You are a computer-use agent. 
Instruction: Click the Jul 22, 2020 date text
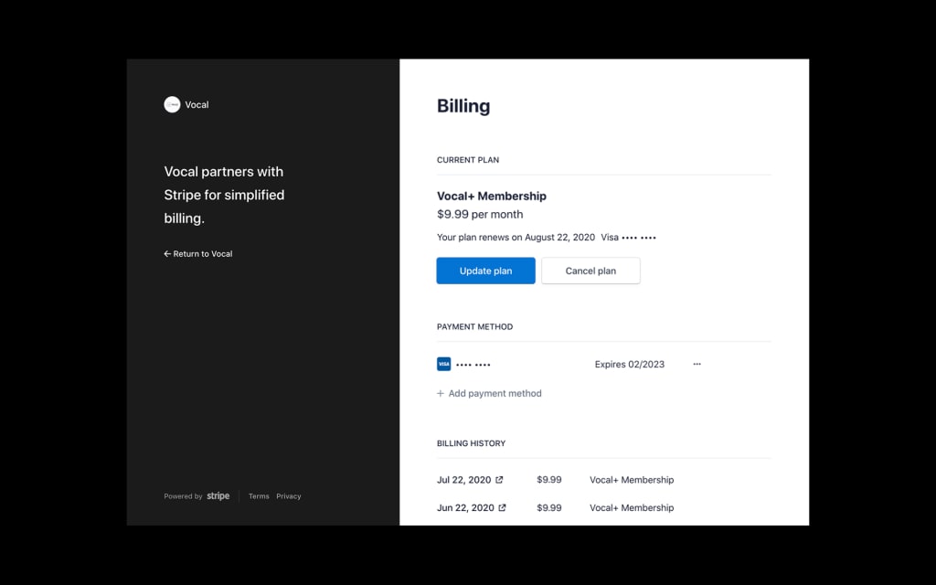[x=463, y=480]
